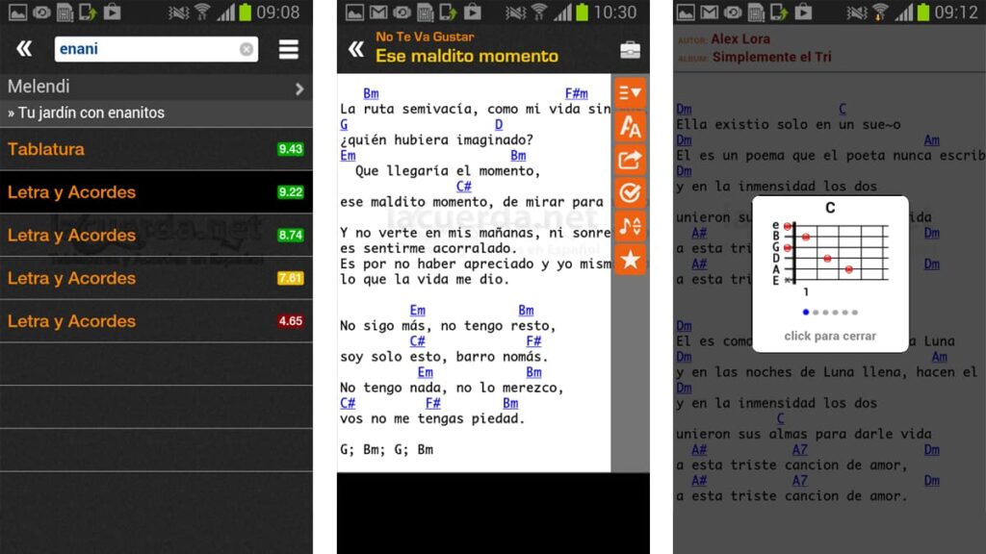Add song to favorites with star

[630, 259]
